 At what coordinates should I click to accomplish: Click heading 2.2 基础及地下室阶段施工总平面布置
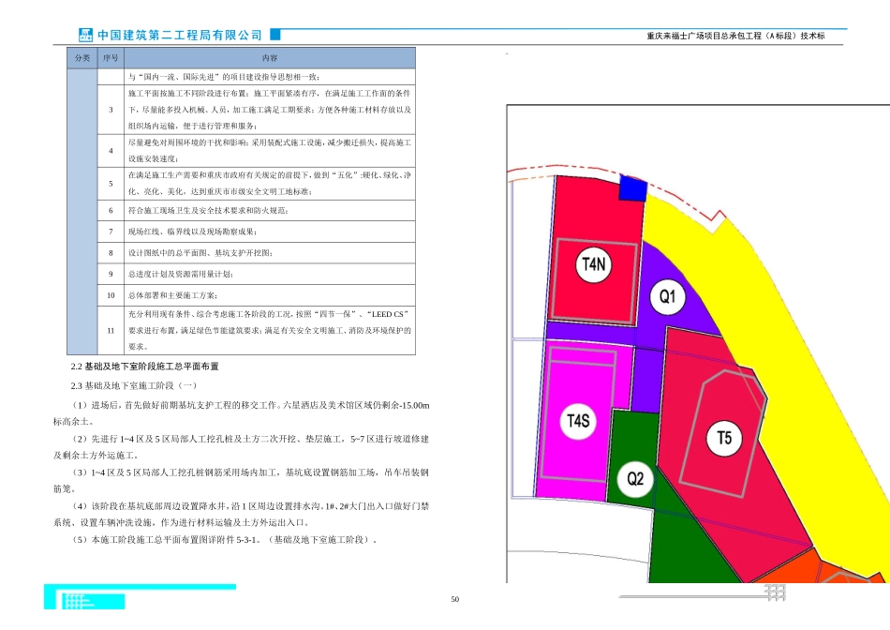[144, 367]
